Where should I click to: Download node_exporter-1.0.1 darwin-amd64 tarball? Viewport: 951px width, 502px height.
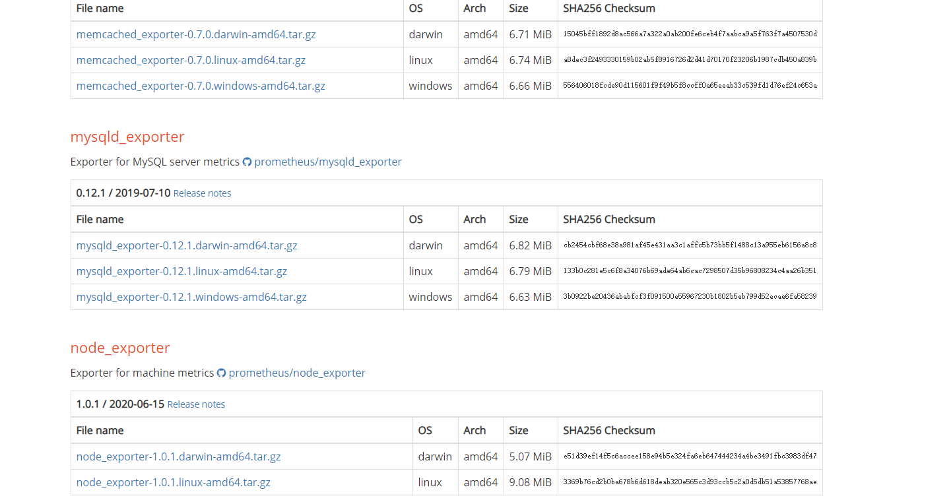click(x=178, y=456)
